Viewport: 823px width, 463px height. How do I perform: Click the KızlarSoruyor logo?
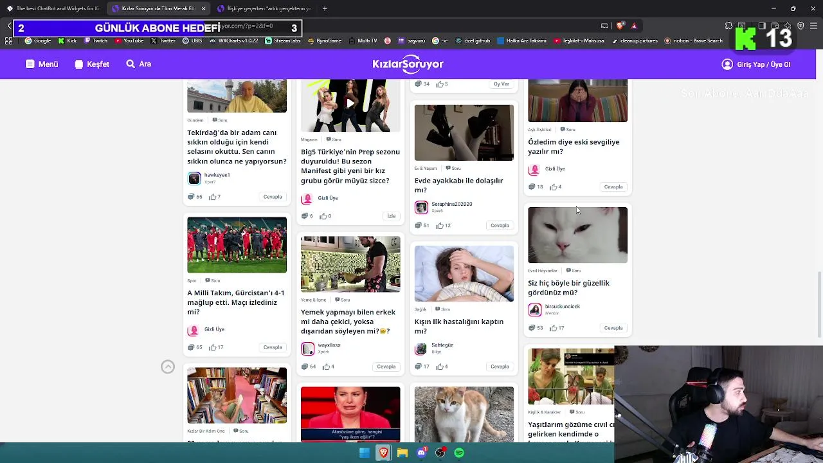click(x=408, y=64)
